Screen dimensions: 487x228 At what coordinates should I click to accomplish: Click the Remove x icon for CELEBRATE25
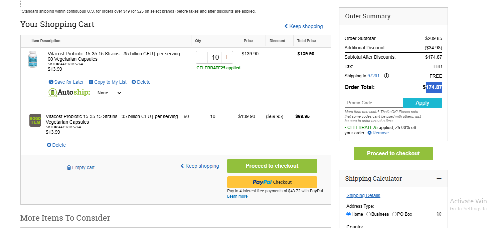coord(369,133)
